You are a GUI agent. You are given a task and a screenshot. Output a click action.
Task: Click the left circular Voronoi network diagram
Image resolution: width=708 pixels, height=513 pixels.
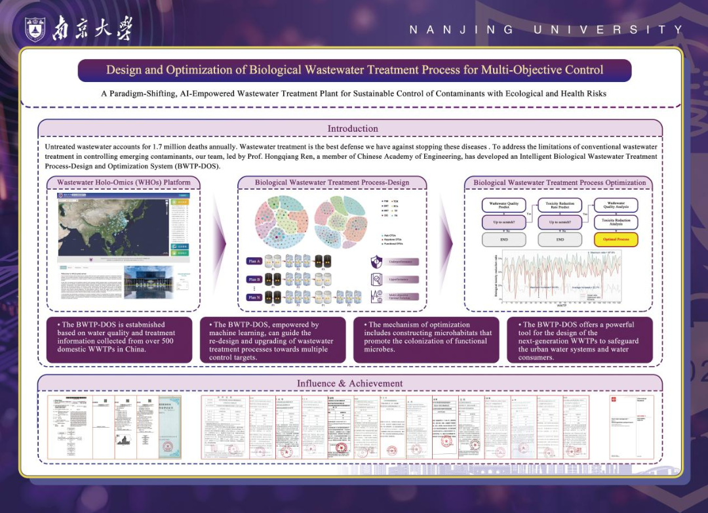(x=282, y=222)
